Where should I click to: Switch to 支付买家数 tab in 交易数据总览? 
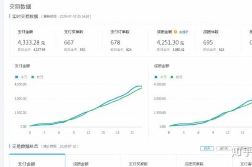pyautogui.click(x=149, y=161)
